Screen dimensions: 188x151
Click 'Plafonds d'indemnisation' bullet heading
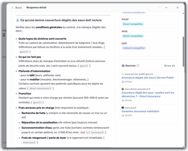pyautogui.click(x=35, y=71)
